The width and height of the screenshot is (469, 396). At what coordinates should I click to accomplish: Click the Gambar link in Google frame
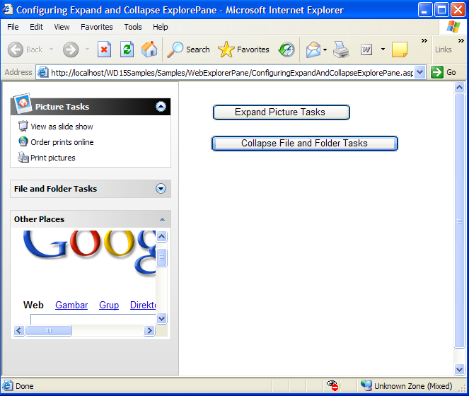click(x=71, y=305)
